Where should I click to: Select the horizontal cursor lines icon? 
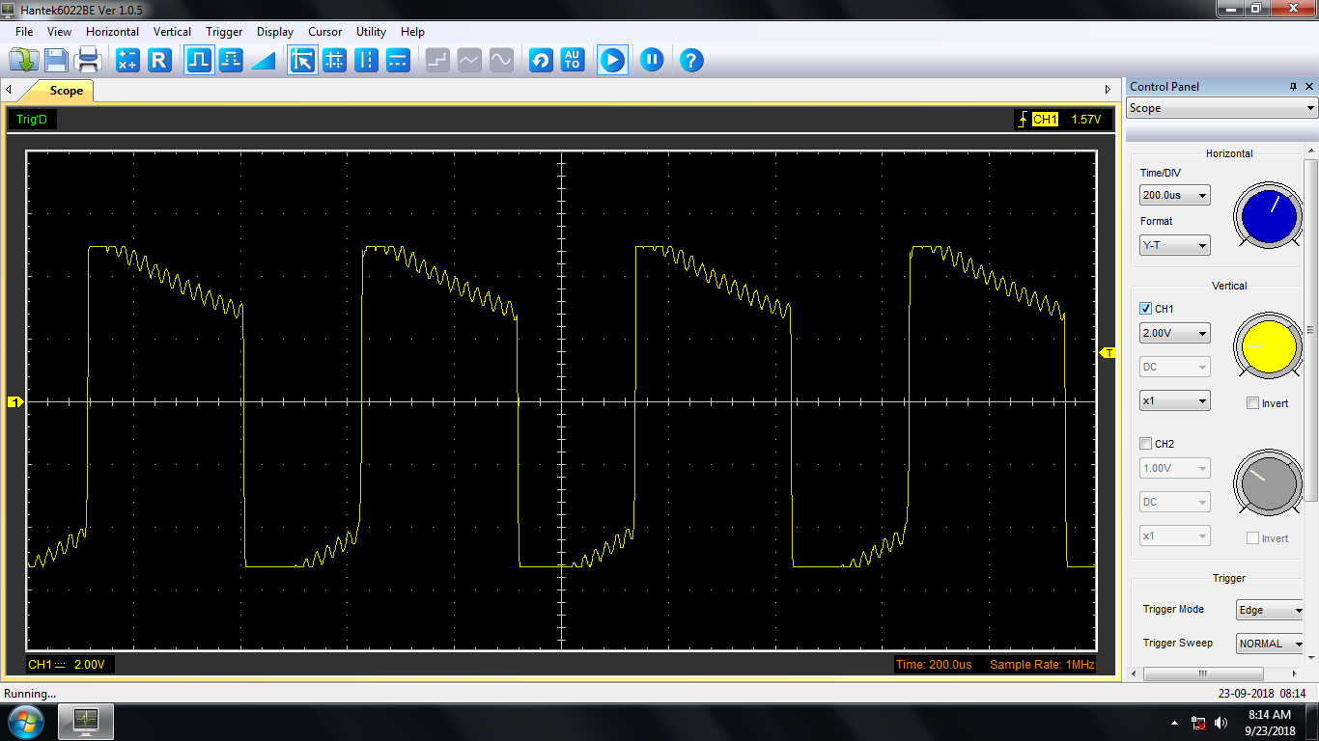click(398, 60)
